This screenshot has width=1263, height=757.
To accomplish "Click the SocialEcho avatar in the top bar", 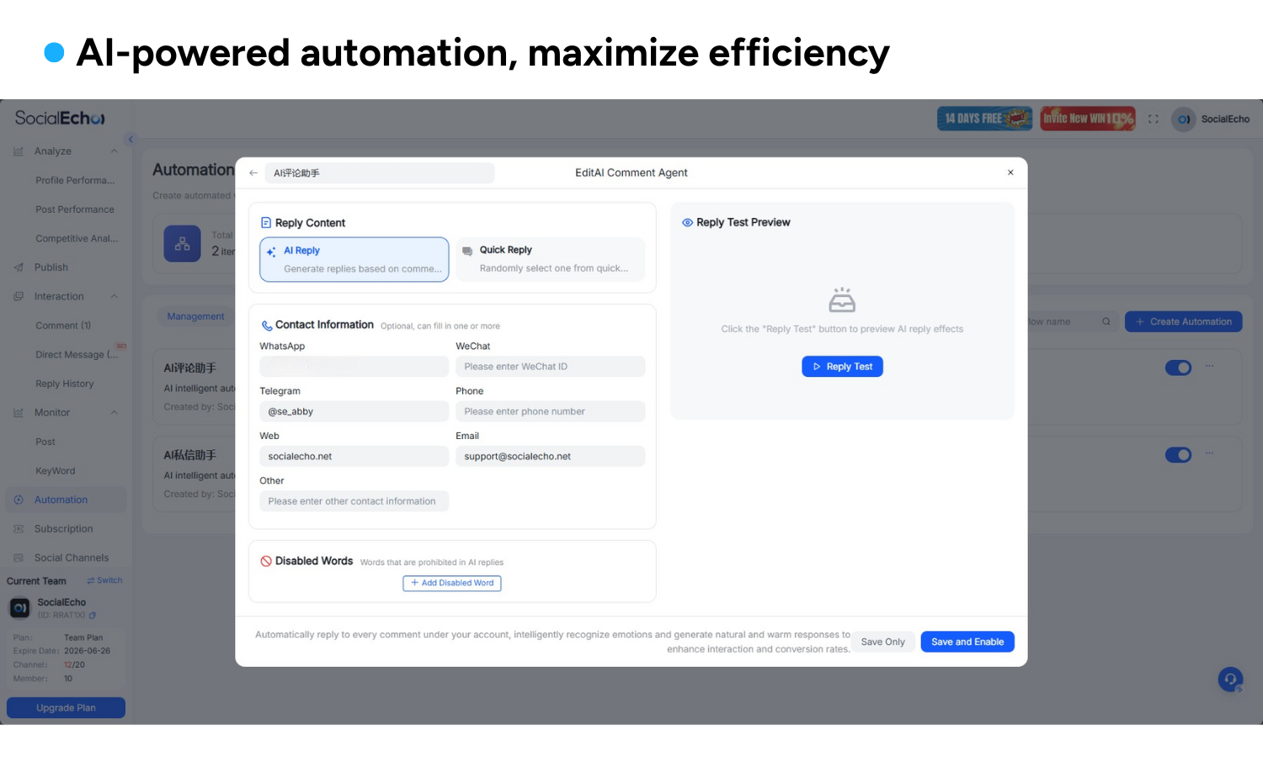I will (1184, 119).
